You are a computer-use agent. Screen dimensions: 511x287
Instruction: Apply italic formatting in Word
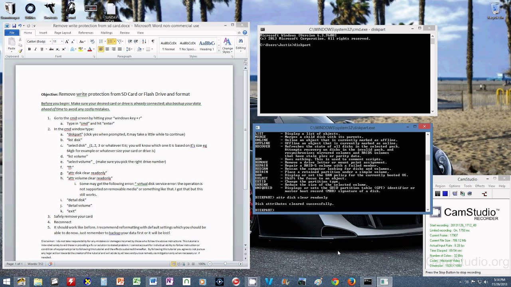36,49
